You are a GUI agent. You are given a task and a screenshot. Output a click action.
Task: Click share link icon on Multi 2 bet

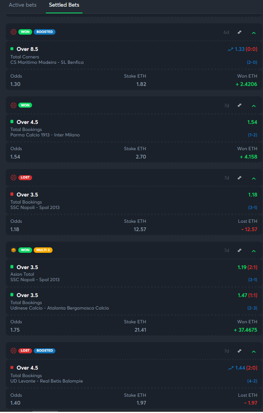[x=240, y=250]
